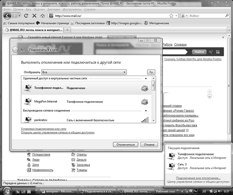The image size is (233, 195).
Task: Open Windows Start orb
Action: 7,191
